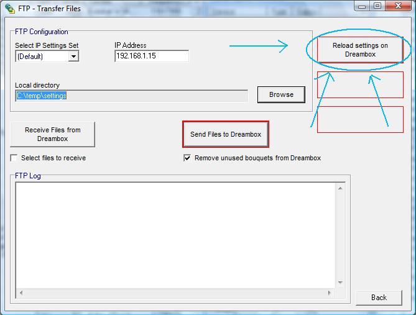Click FTP Log scroll up arrow
The image size is (416, 315).
tap(340, 188)
